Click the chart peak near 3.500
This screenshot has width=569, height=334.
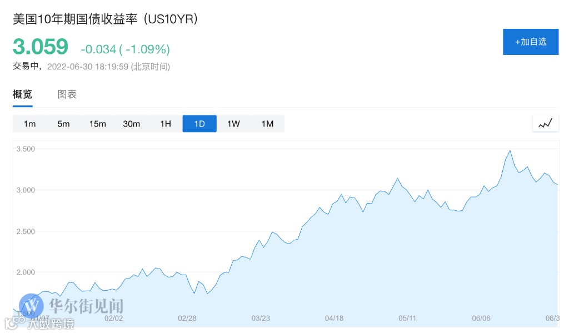pyautogui.click(x=510, y=150)
